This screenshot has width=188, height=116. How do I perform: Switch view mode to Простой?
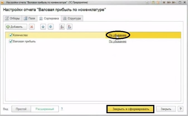(21, 109)
